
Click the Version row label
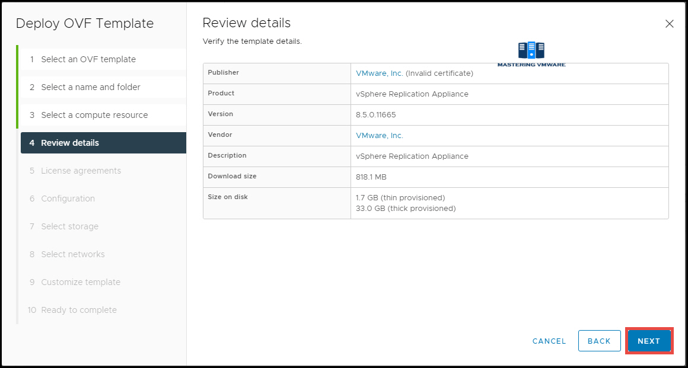pyautogui.click(x=220, y=114)
